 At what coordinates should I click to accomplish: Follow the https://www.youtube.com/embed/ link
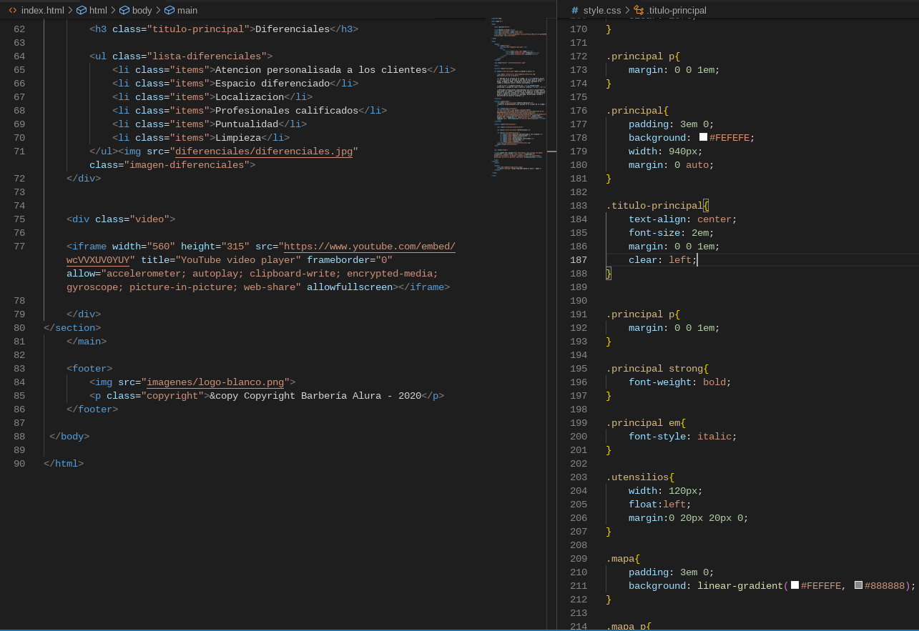pos(370,247)
